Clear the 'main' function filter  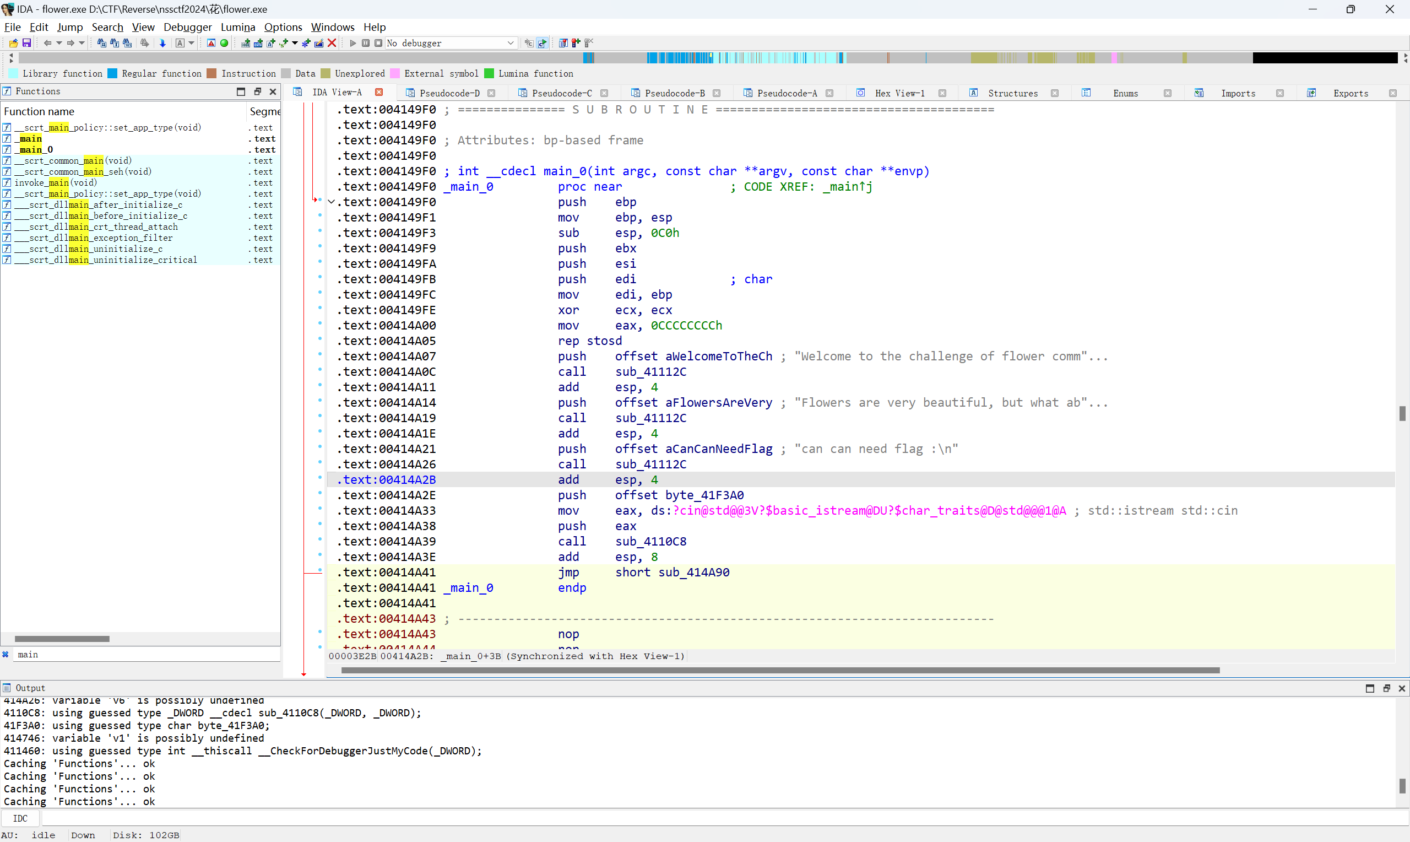(6, 654)
